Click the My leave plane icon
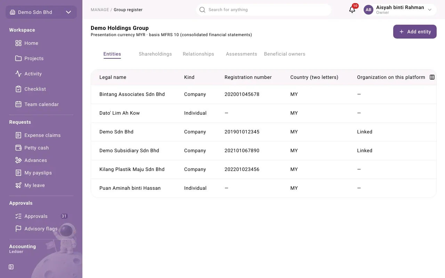The height and width of the screenshot is (278, 445). point(18,185)
